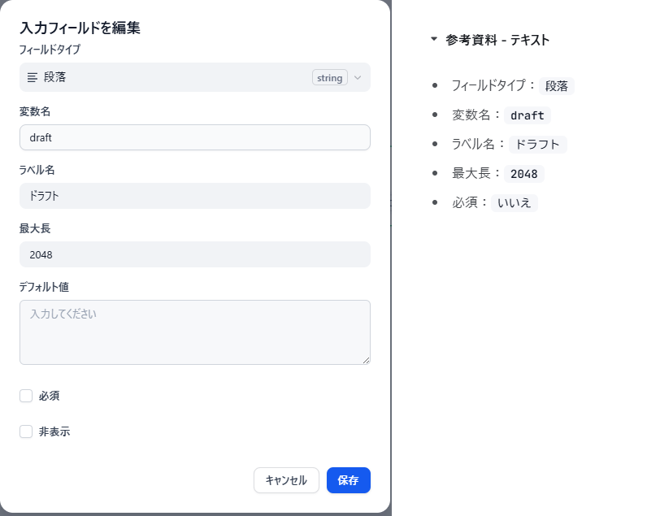Click the resize handle of デフォルト値 textarea
This screenshot has width=647, height=516.
coord(366,360)
